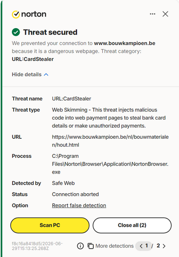Click the detection ID timestamp text

[37, 246]
